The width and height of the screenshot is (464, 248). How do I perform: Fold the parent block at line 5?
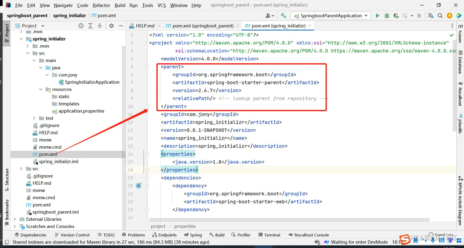(147, 67)
